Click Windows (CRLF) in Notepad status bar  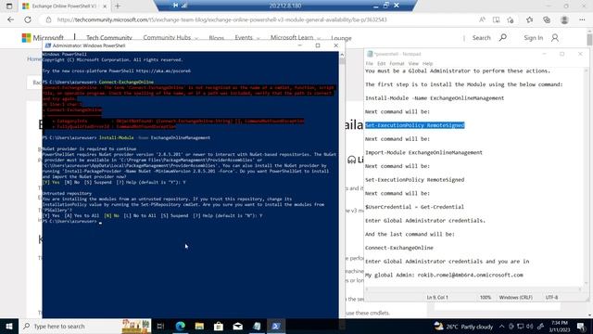pyautogui.click(x=515, y=298)
